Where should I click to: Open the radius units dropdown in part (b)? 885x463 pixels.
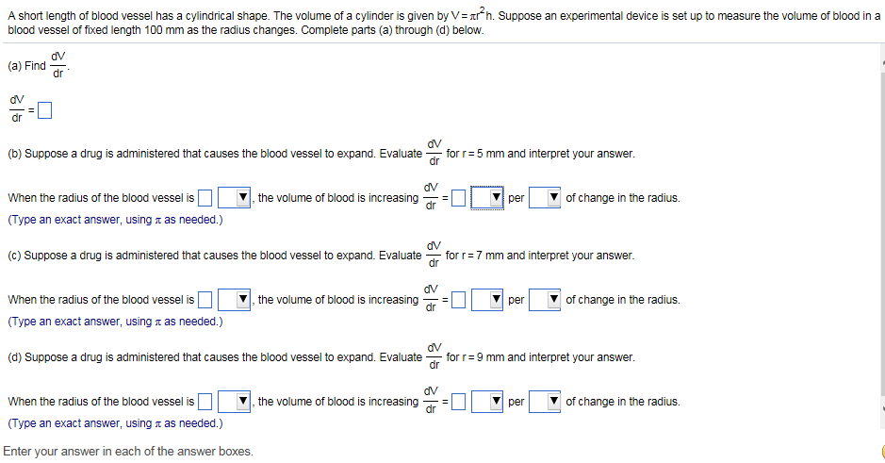235,198
